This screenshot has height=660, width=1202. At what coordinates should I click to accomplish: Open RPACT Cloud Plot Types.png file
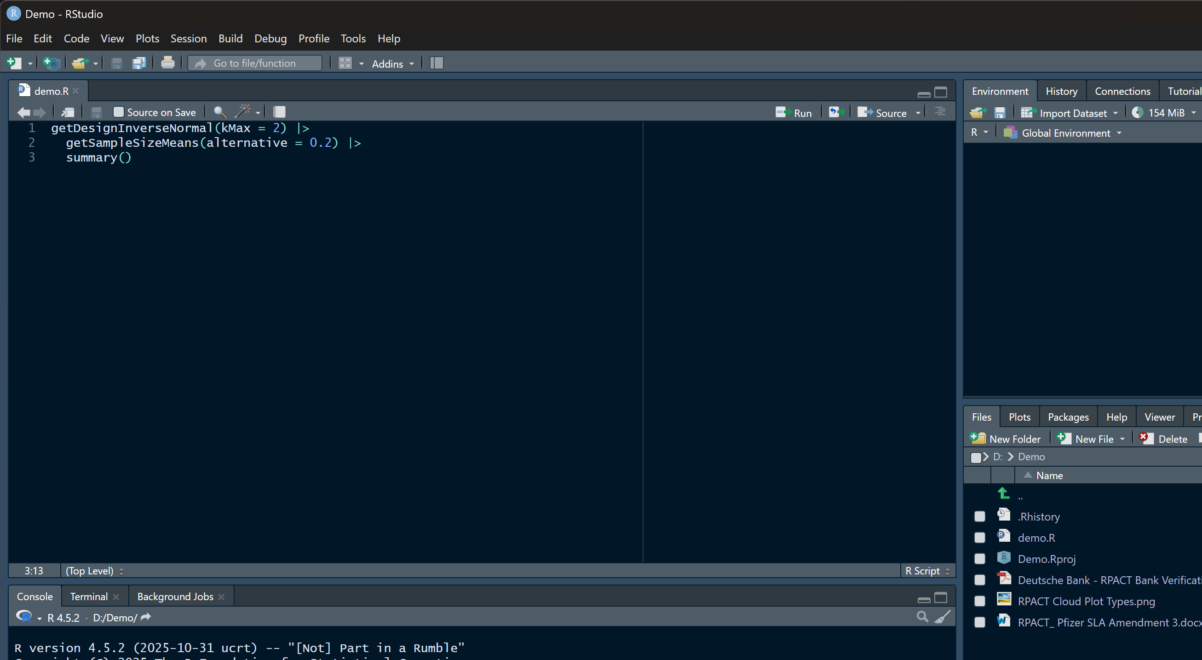coord(1086,601)
